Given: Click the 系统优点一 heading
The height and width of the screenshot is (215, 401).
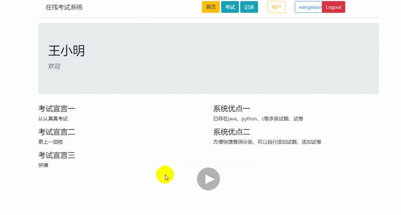Looking at the screenshot, I should pyautogui.click(x=232, y=108).
